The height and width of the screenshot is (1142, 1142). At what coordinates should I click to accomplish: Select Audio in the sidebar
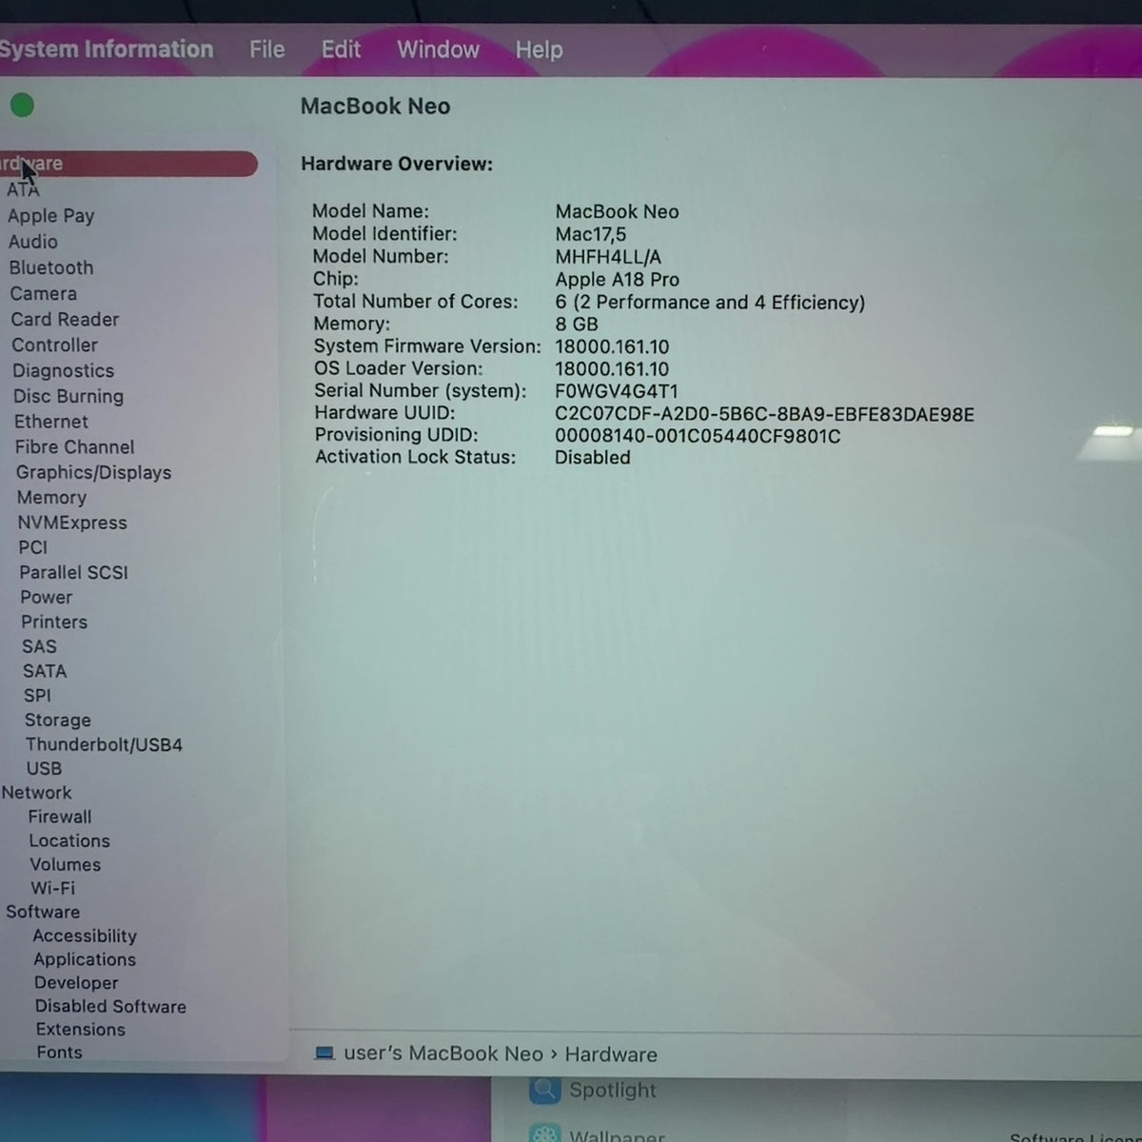pyautogui.click(x=33, y=242)
